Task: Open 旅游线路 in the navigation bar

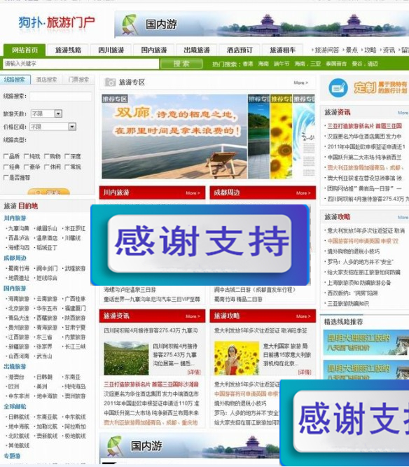Action: tap(68, 50)
